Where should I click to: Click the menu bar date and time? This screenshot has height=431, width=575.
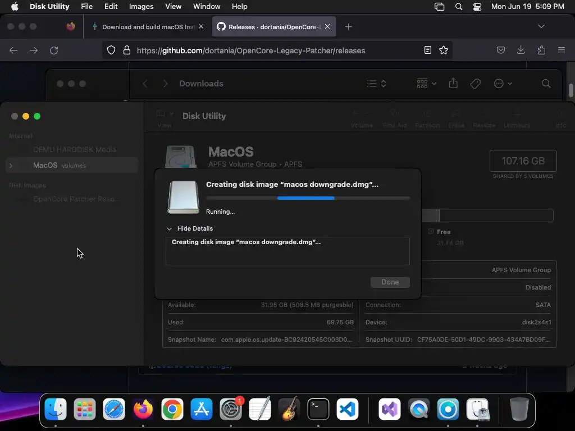pos(527,7)
